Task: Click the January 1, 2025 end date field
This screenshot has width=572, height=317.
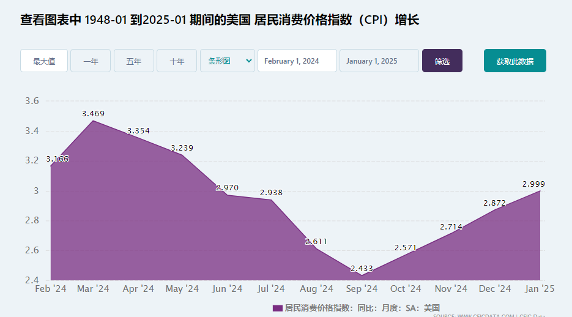Action: tap(379, 61)
